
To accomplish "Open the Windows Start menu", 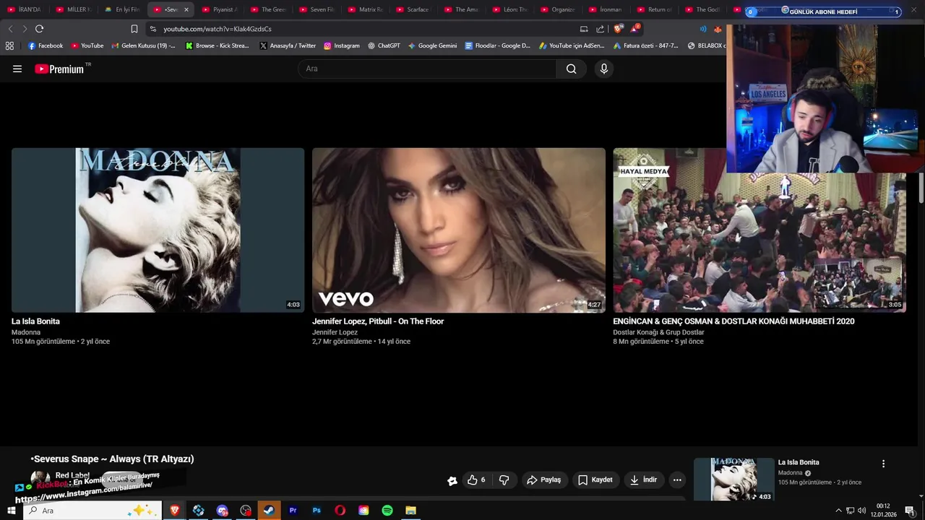I will [11, 511].
